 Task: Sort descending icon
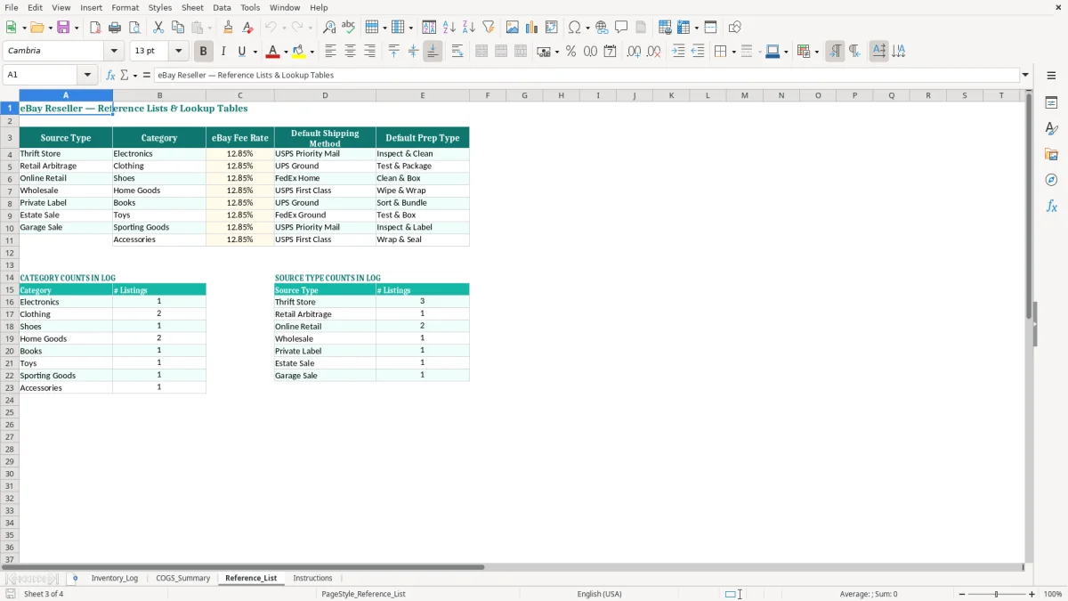(469, 28)
